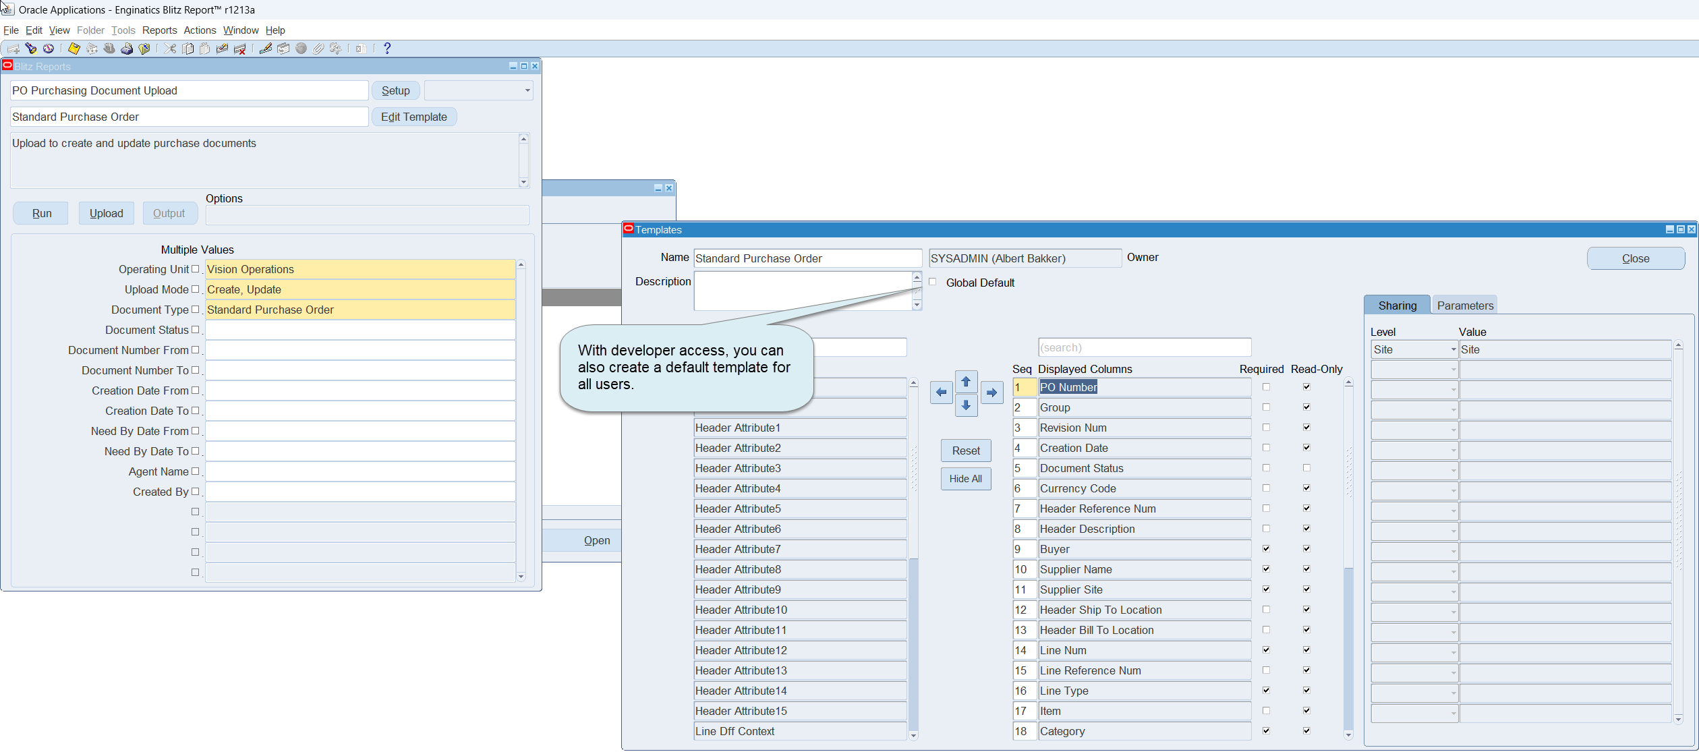The image size is (1699, 752).
Task: Click the Print toolbar icon
Action: click(127, 49)
